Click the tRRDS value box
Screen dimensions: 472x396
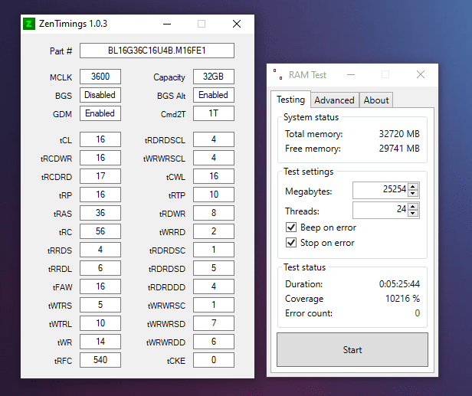coord(100,250)
